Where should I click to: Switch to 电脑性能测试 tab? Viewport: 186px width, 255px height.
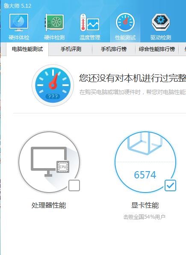(27, 49)
